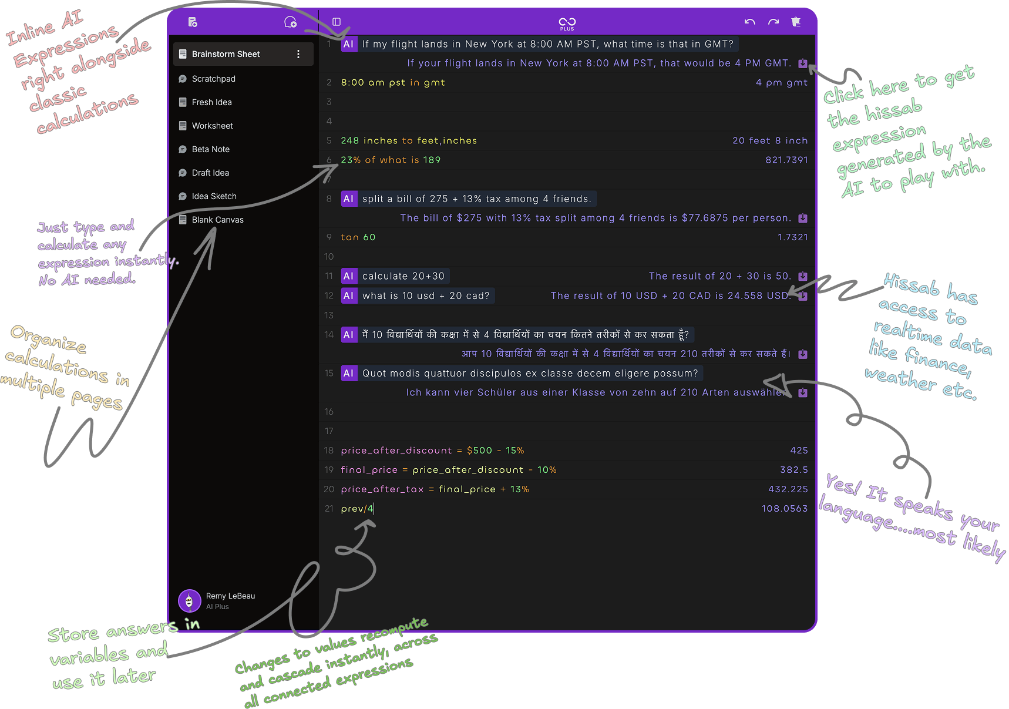Open the Worksheet page
1009x709 pixels.
pos(212,126)
